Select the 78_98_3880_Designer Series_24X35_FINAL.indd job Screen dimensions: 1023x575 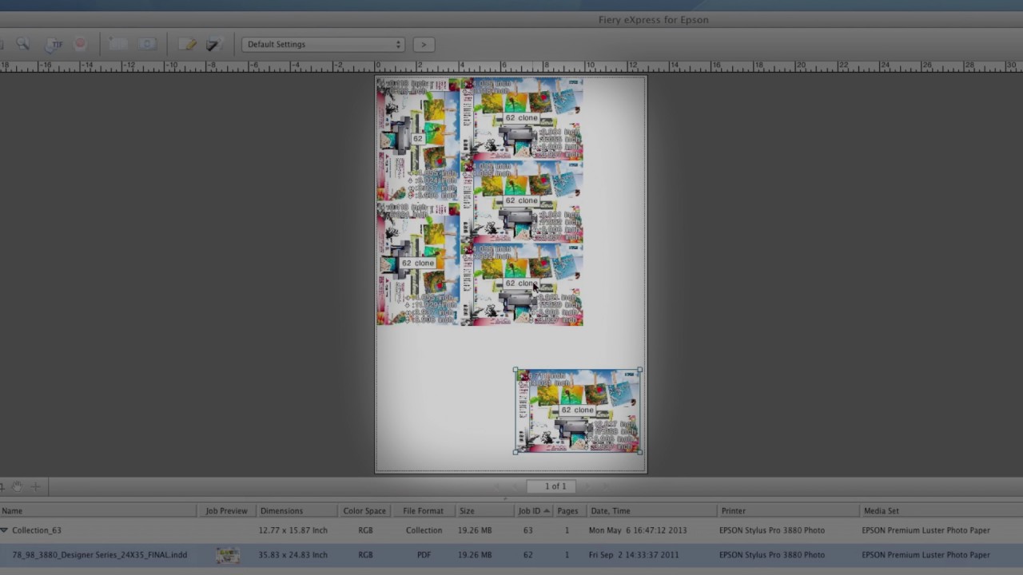100,555
